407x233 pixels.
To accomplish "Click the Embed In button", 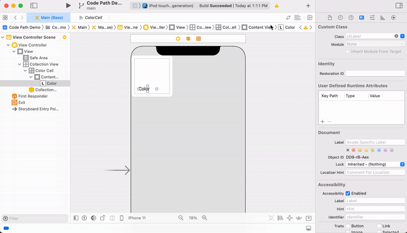I will coord(309,218).
